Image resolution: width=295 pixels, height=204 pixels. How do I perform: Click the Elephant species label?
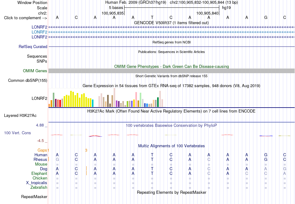[x=39, y=173]
